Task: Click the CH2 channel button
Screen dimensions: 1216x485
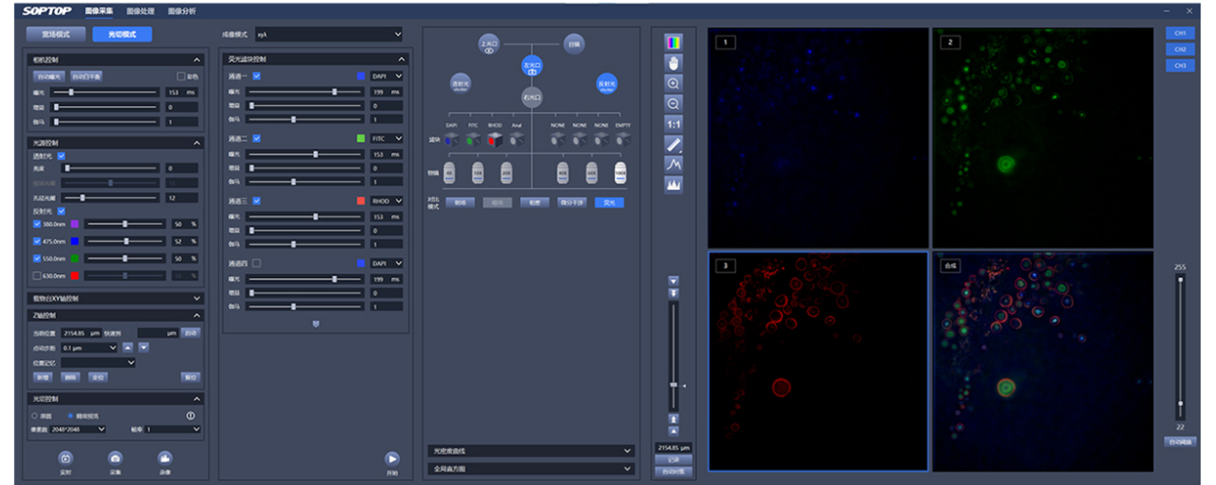Action: (x=1180, y=49)
